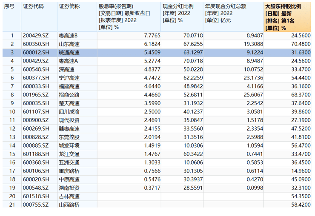The width and height of the screenshot is (315, 216).
Task: Select the name 招商公路
Action: tap(69, 95)
